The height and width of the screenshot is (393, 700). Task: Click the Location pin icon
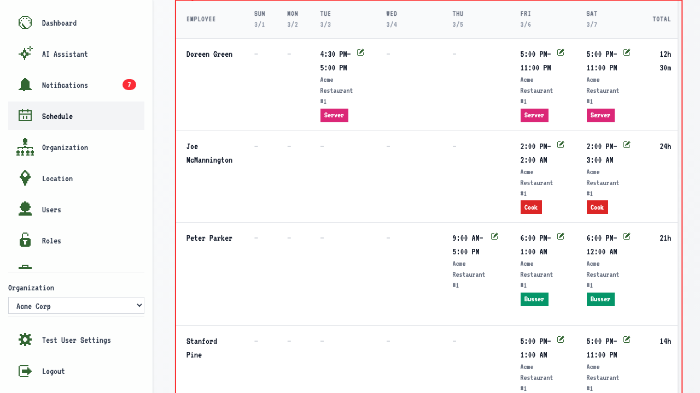coord(25,178)
